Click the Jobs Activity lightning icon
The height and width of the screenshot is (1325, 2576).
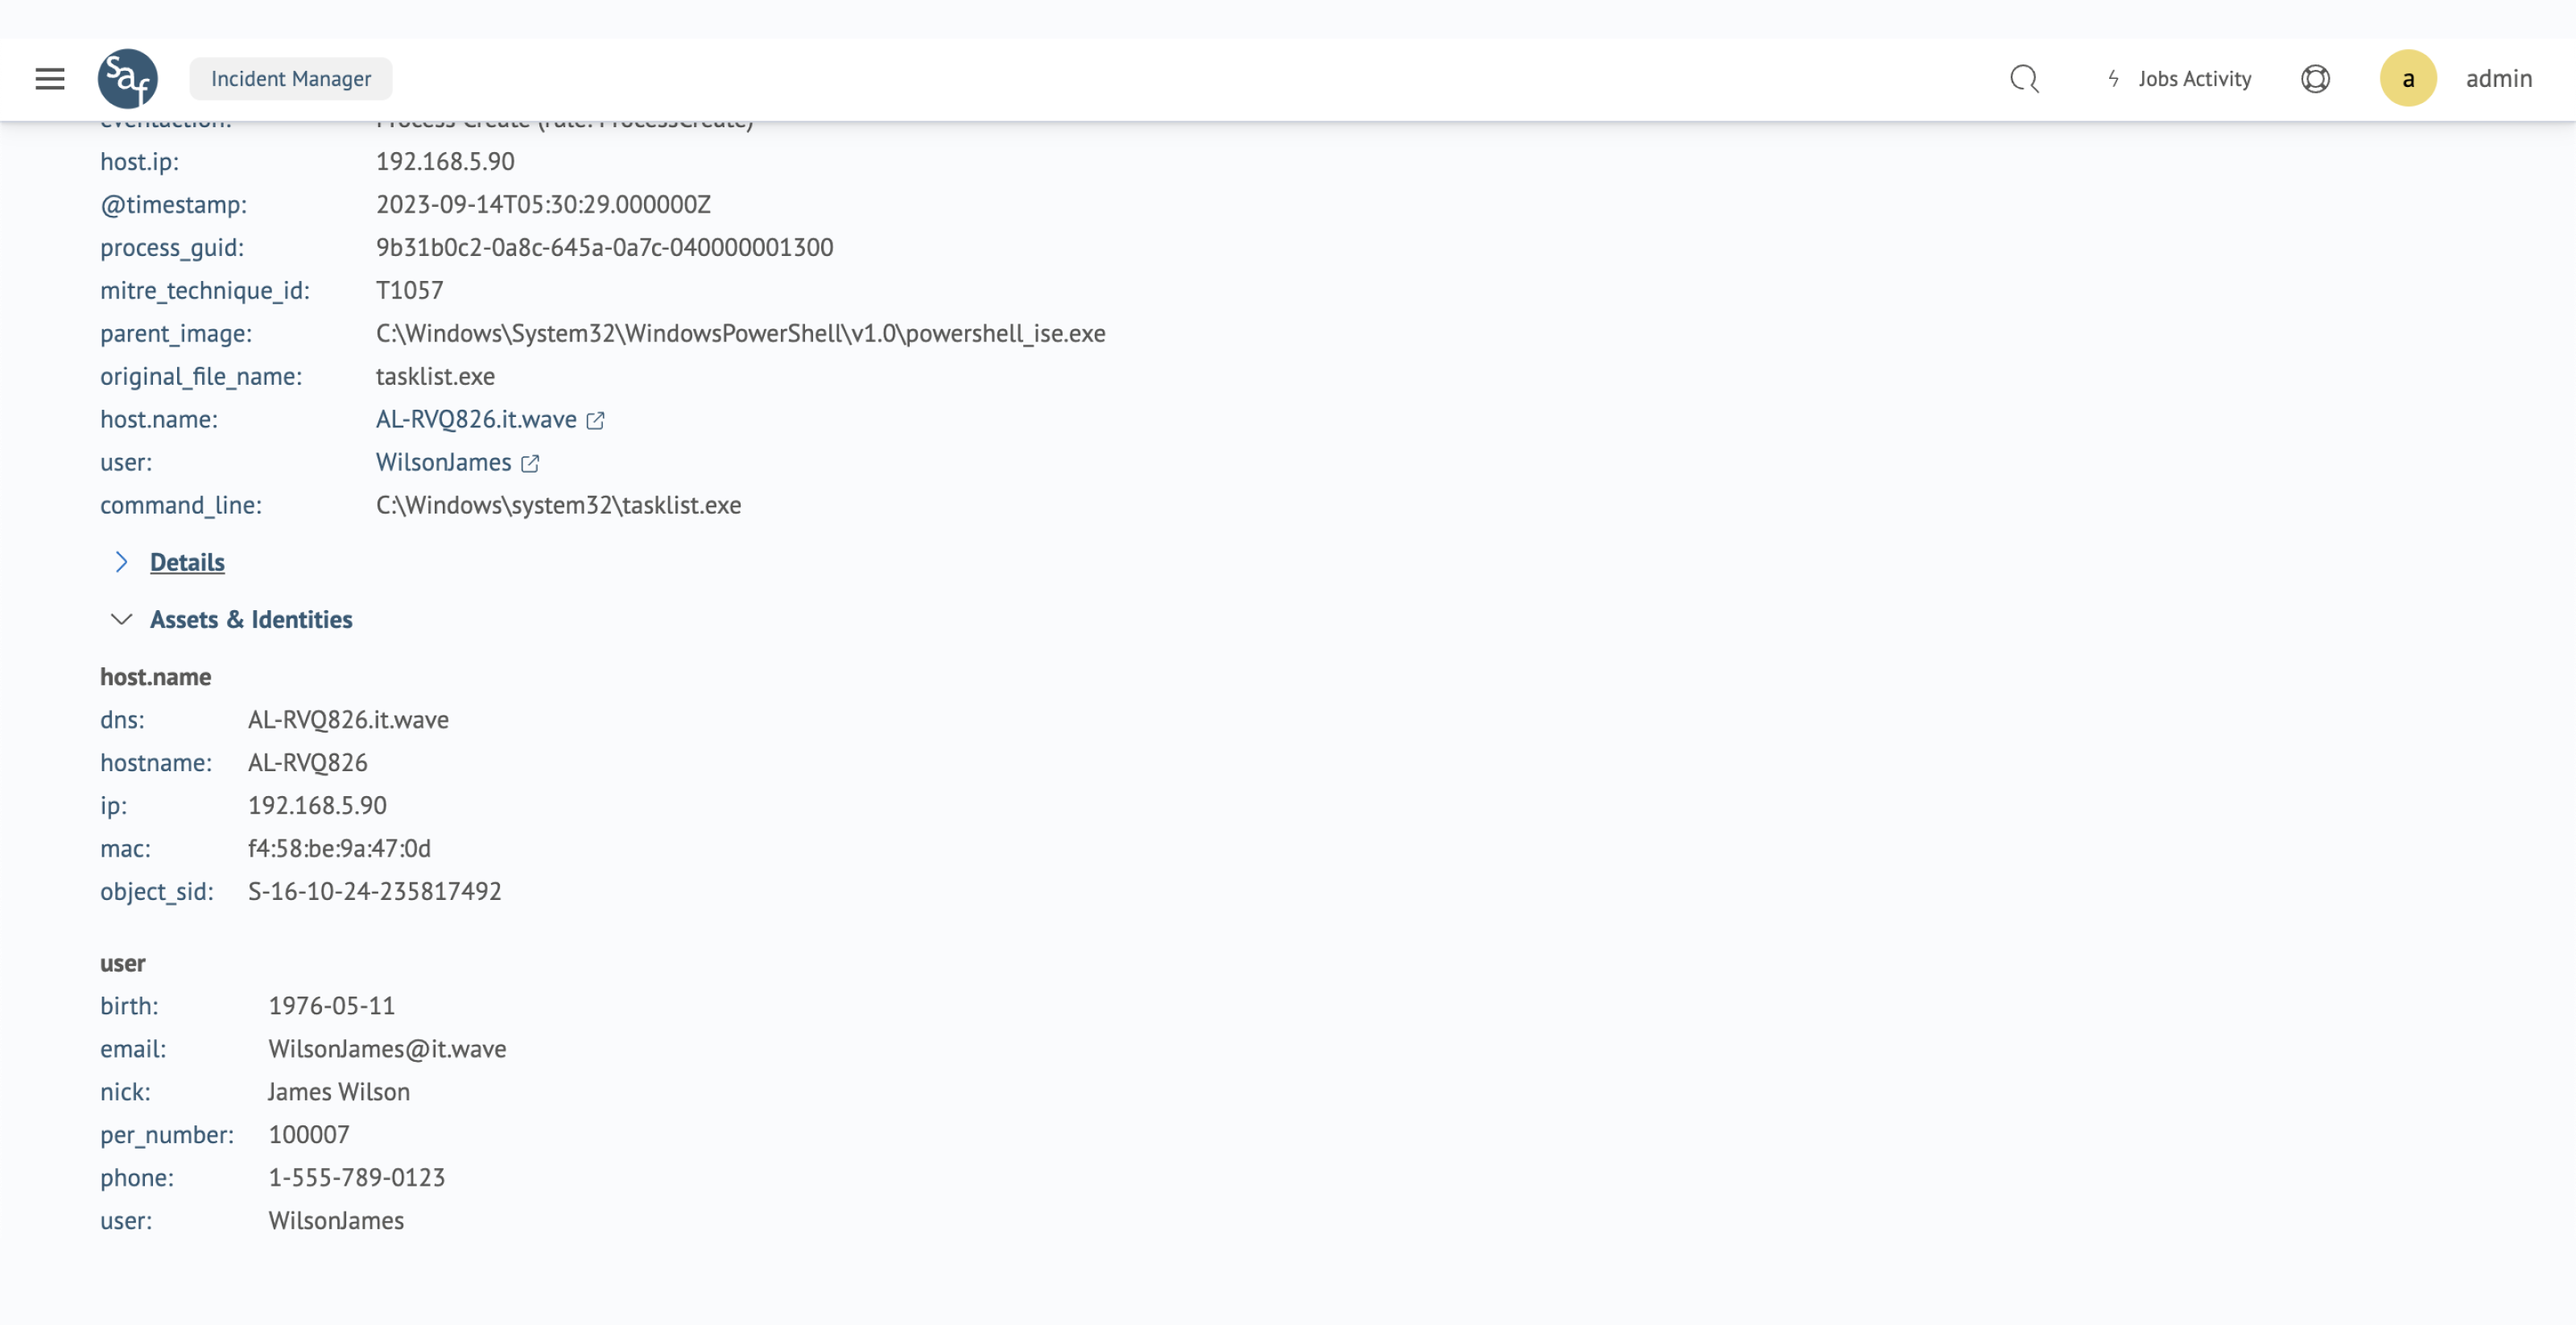(2113, 79)
